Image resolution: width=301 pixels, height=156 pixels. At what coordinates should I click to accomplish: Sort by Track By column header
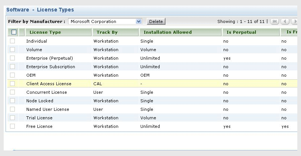coord(107,32)
